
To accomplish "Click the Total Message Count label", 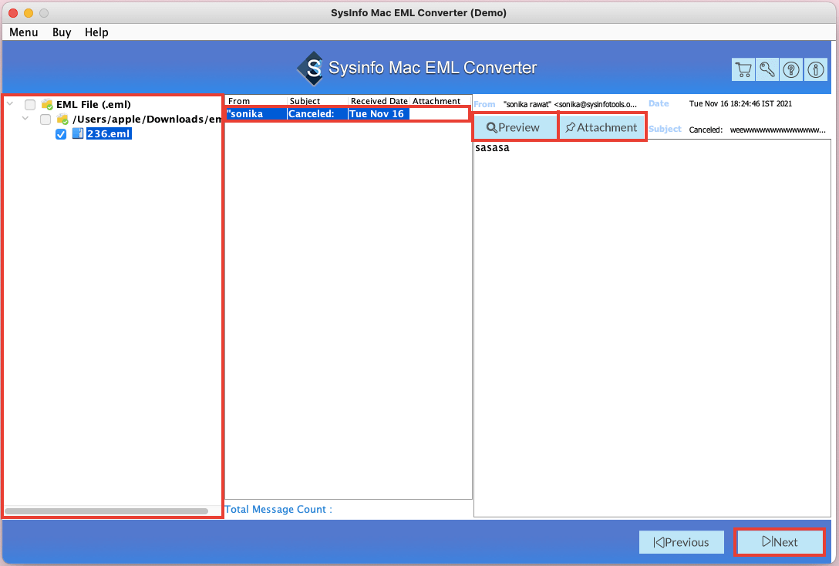I will (278, 509).
